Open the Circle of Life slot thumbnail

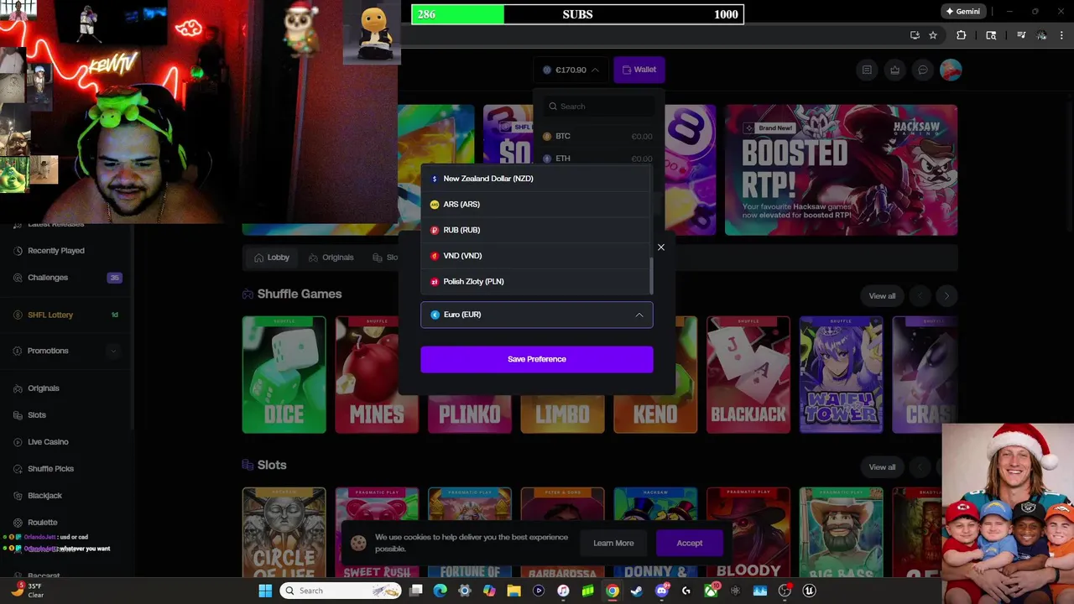pyautogui.click(x=284, y=534)
